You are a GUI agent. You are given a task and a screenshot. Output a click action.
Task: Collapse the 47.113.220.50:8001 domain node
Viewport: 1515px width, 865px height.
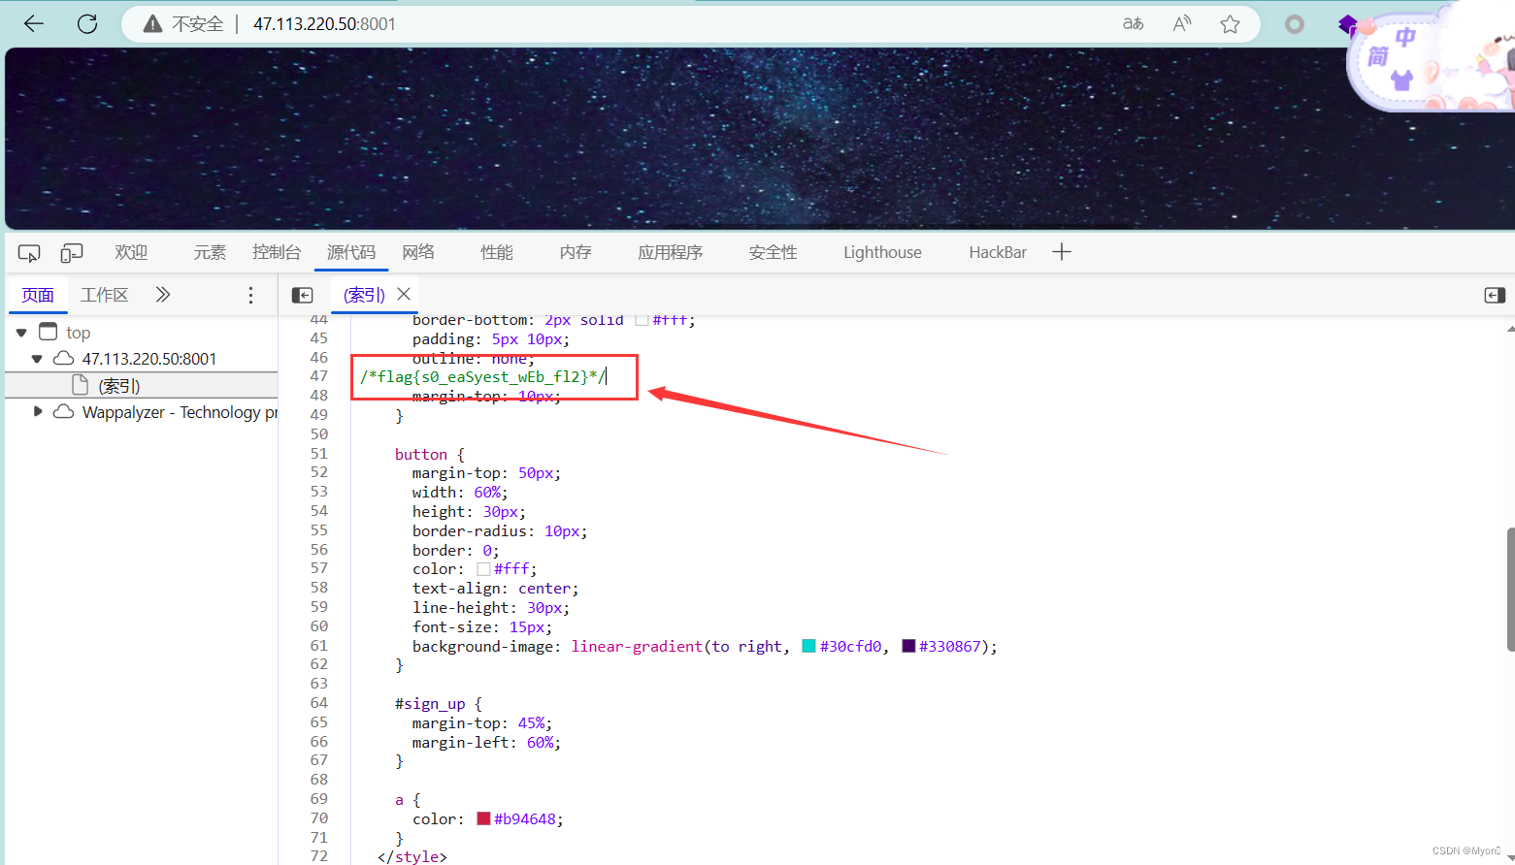click(x=37, y=359)
